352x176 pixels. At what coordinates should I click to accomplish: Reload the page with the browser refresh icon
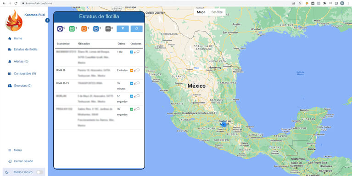16,3
